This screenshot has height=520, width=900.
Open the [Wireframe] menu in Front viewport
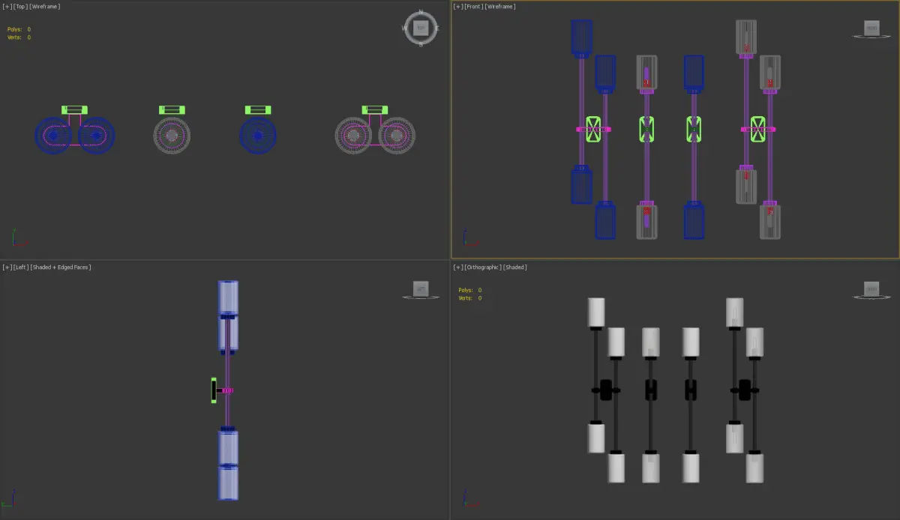pos(500,7)
